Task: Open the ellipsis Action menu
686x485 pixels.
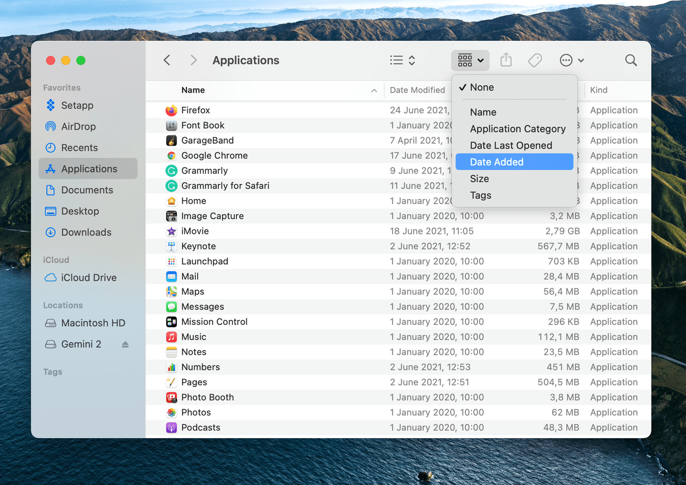Action: (572, 60)
